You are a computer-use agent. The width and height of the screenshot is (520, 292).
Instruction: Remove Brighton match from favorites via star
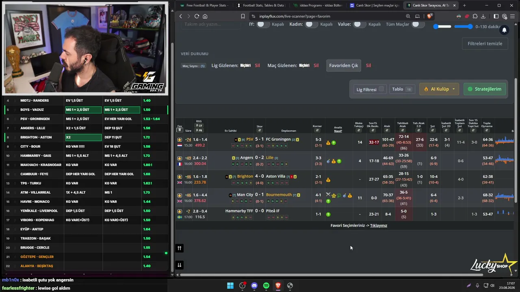[x=180, y=177]
